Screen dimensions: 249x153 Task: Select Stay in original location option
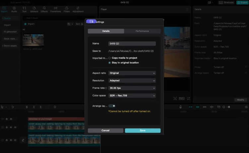click(x=110, y=63)
